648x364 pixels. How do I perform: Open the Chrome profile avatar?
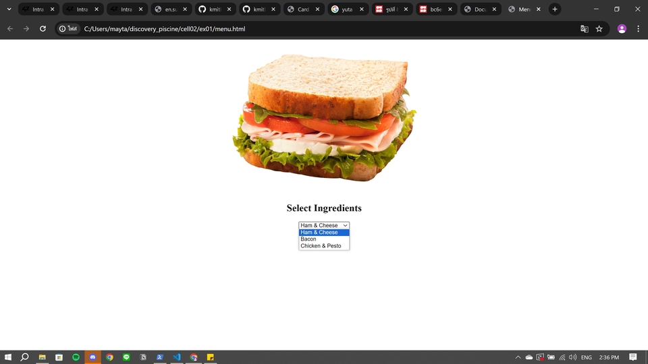coord(622,29)
